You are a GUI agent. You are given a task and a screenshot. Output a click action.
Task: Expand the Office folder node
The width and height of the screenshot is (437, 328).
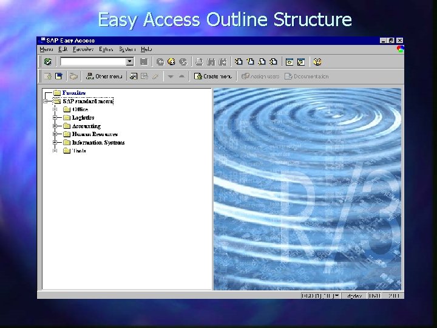55,109
